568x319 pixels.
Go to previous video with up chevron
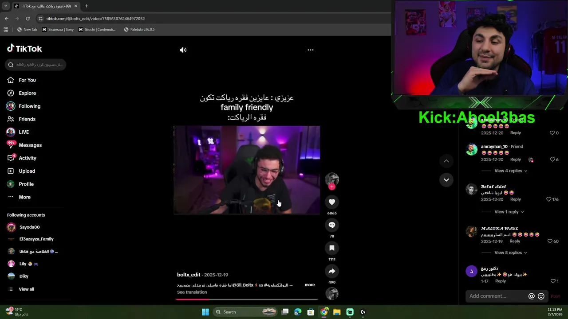point(446,161)
